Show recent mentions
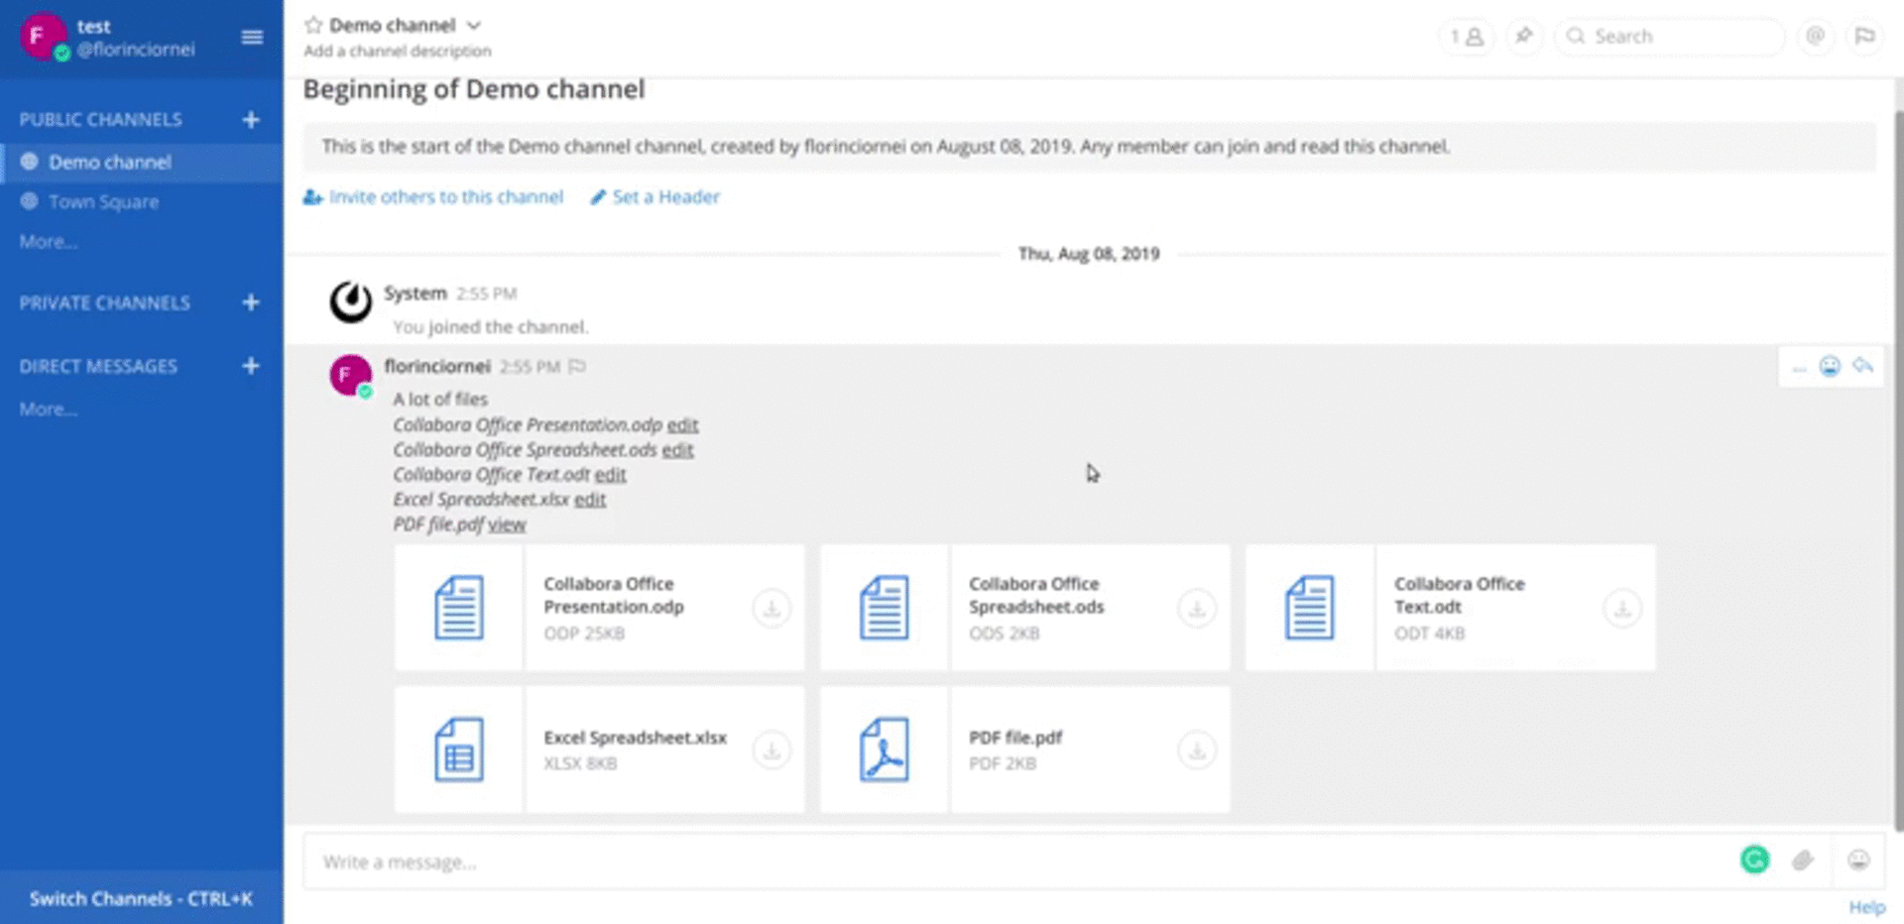The height and width of the screenshot is (924, 1904). click(x=1815, y=37)
